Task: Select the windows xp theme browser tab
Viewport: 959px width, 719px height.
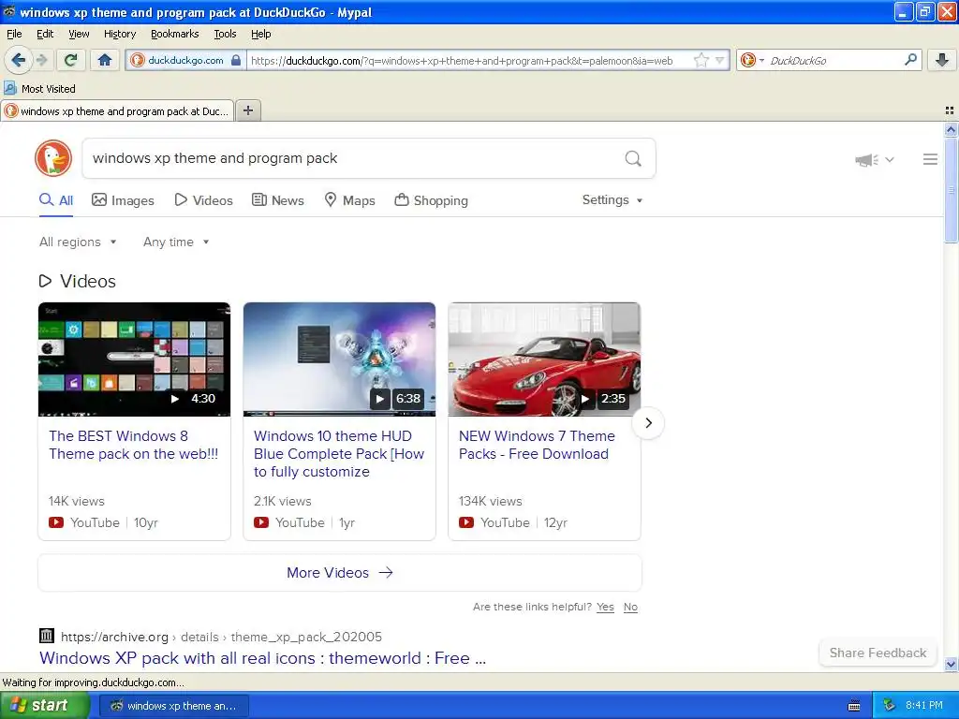Action: click(x=117, y=110)
